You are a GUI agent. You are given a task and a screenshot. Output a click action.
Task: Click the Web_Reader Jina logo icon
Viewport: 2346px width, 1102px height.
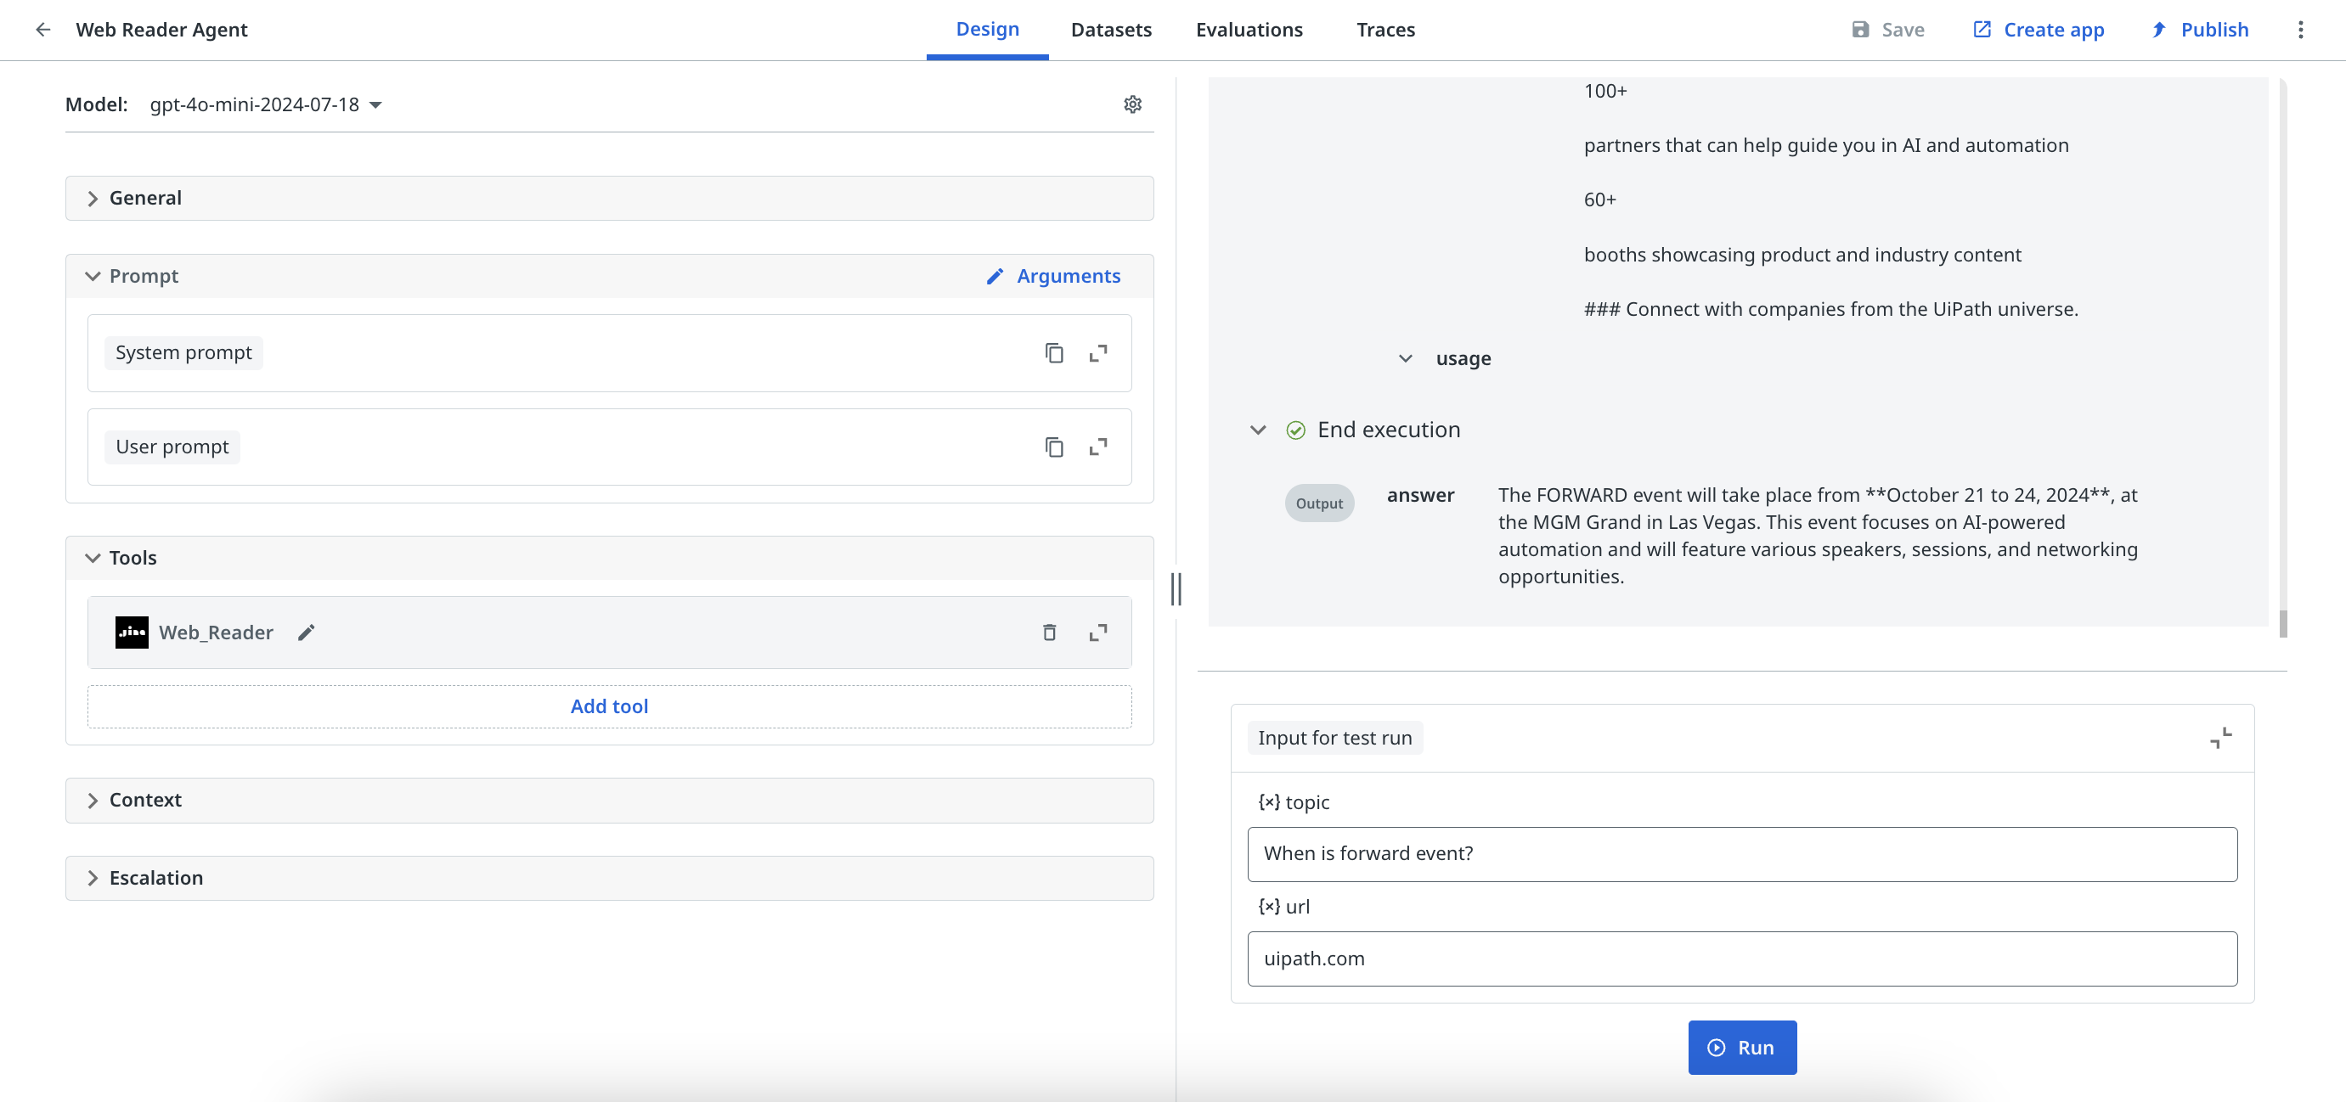point(131,633)
